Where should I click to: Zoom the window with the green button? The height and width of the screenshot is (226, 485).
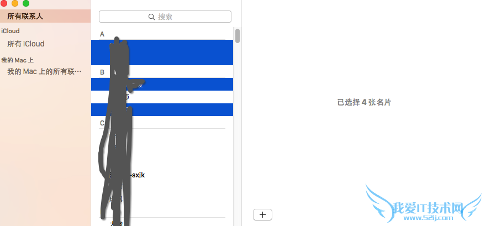(x=26, y=3)
